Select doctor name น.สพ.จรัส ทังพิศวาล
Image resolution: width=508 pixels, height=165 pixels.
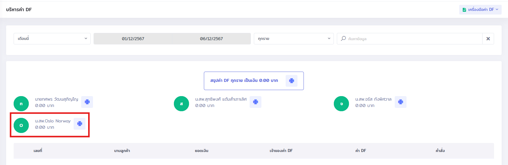click(373, 99)
